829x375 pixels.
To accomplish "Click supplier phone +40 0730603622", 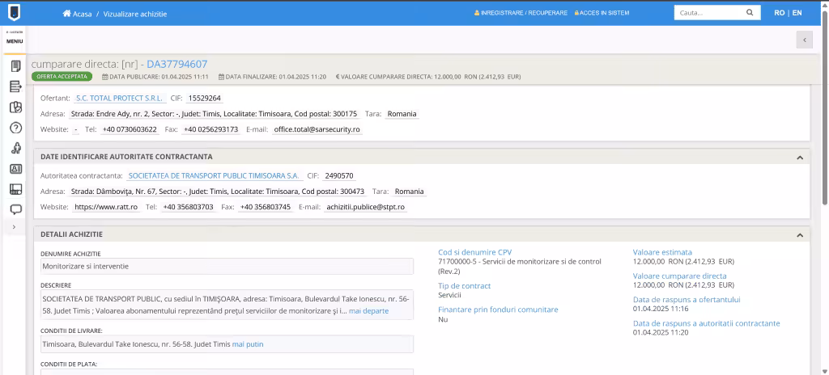I will point(130,129).
